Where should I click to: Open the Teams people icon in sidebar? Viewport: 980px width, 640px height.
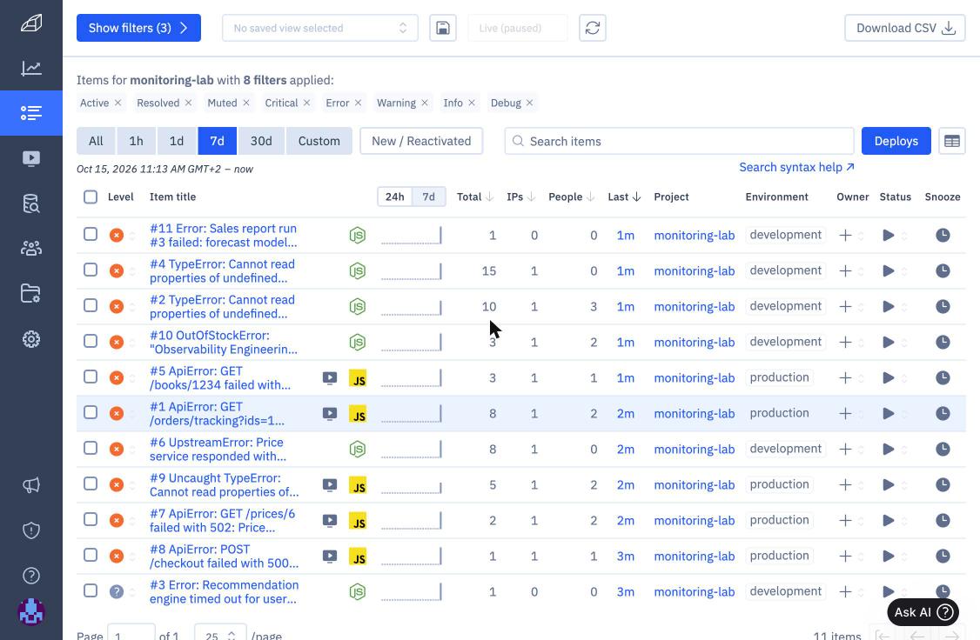pyautogui.click(x=31, y=249)
